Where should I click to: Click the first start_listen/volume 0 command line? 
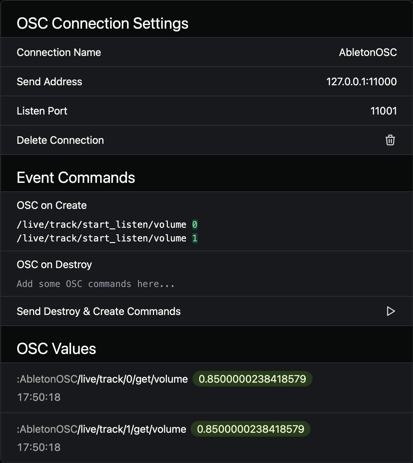point(107,225)
